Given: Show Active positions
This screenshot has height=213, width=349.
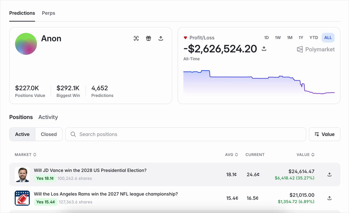Looking at the screenshot, I should [x=22, y=134].
